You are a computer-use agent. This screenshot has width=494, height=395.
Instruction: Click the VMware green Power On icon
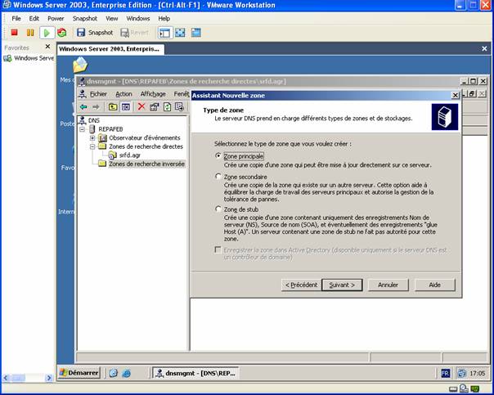tap(47, 33)
